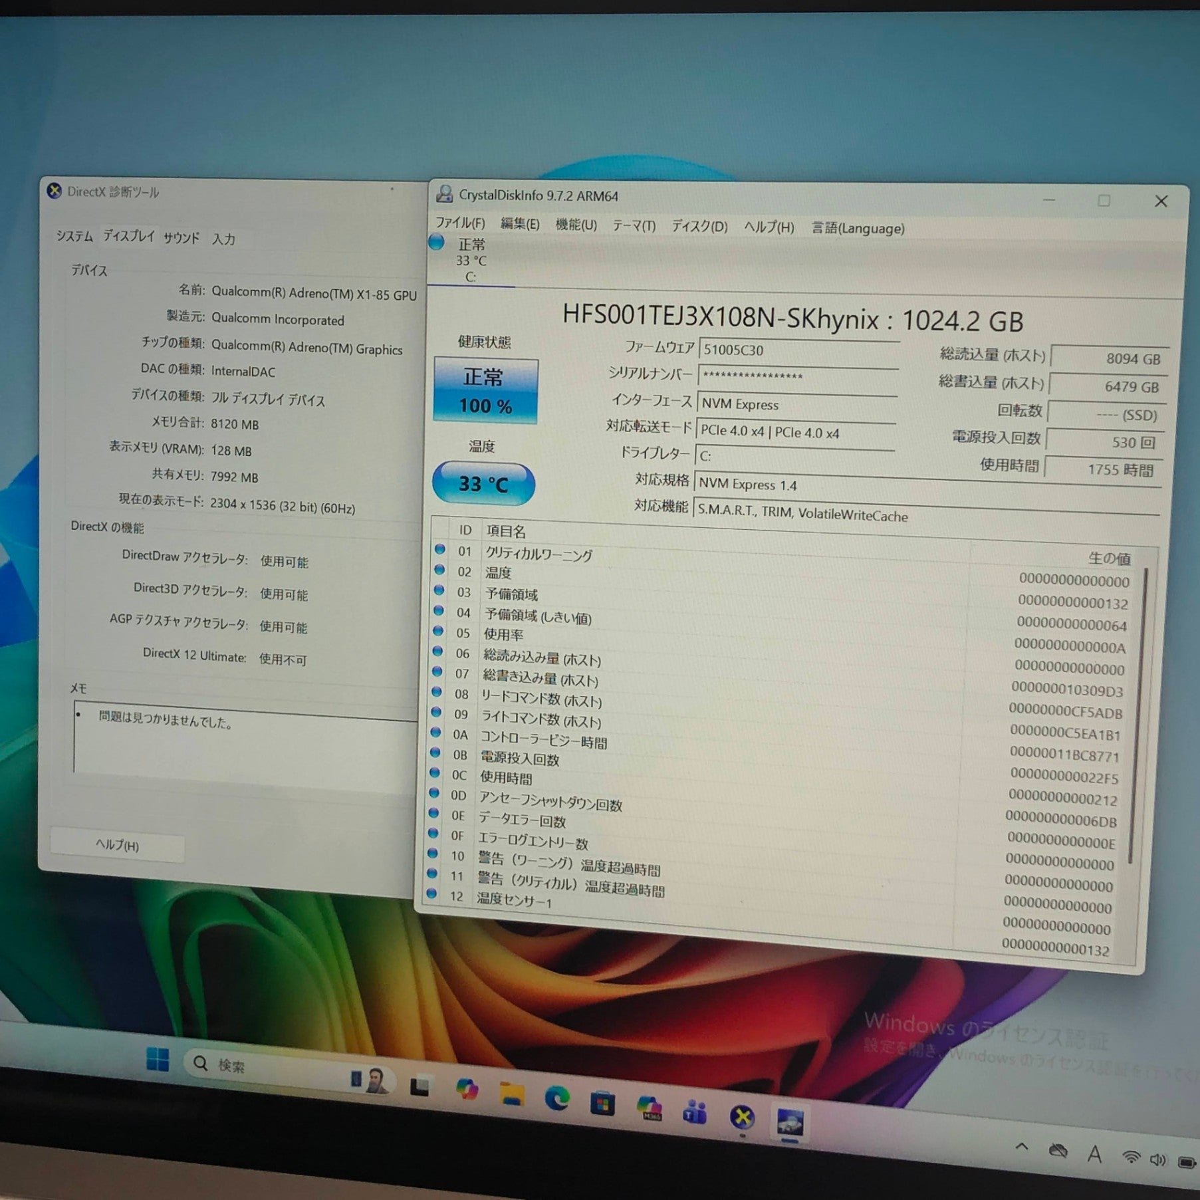Click the C: drive status icon
The image size is (1200, 1200).
[x=437, y=243]
